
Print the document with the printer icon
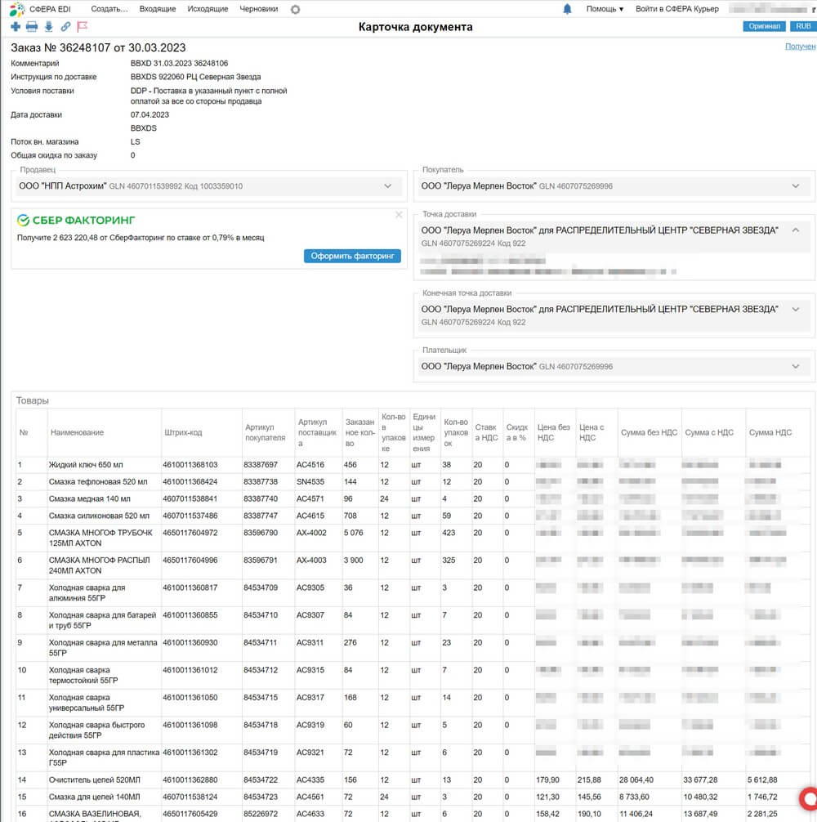(32, 27)
